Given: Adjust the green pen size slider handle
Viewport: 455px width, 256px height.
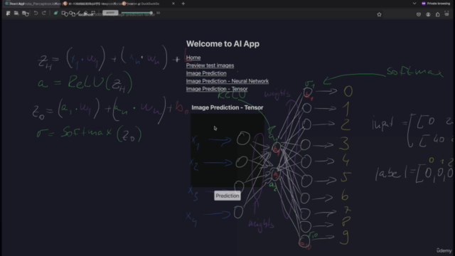Looking at the screenshot, I should pos(151,13).
